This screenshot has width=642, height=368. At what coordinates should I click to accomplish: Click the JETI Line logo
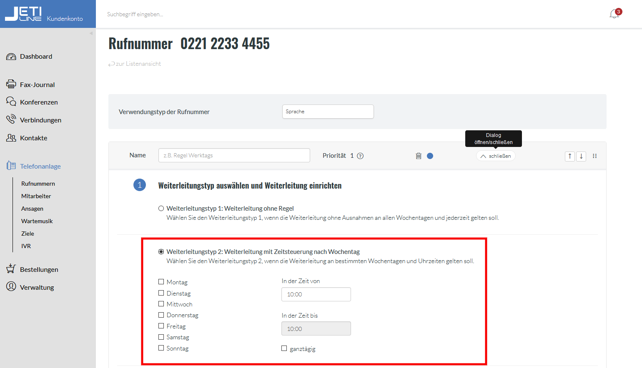[23, 14]
